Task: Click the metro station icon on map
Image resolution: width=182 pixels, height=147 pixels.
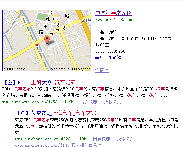Action: click(37, 46)
